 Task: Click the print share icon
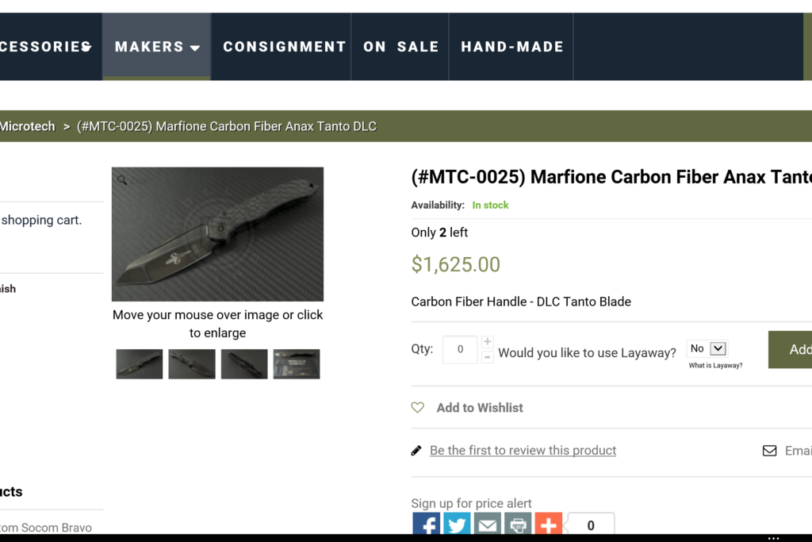click(x=518, y=524)
